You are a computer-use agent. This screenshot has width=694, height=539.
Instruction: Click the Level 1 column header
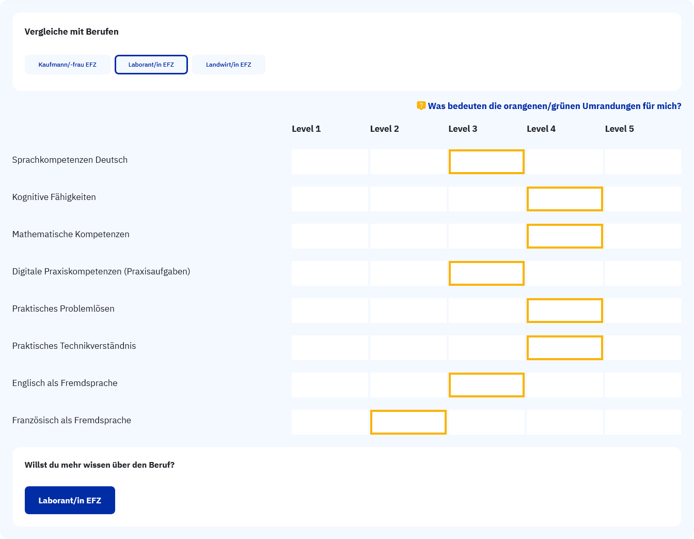306,129
